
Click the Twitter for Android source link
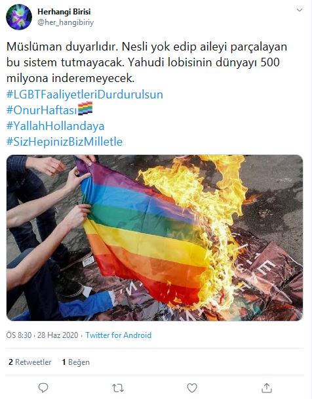click(119, 335)
